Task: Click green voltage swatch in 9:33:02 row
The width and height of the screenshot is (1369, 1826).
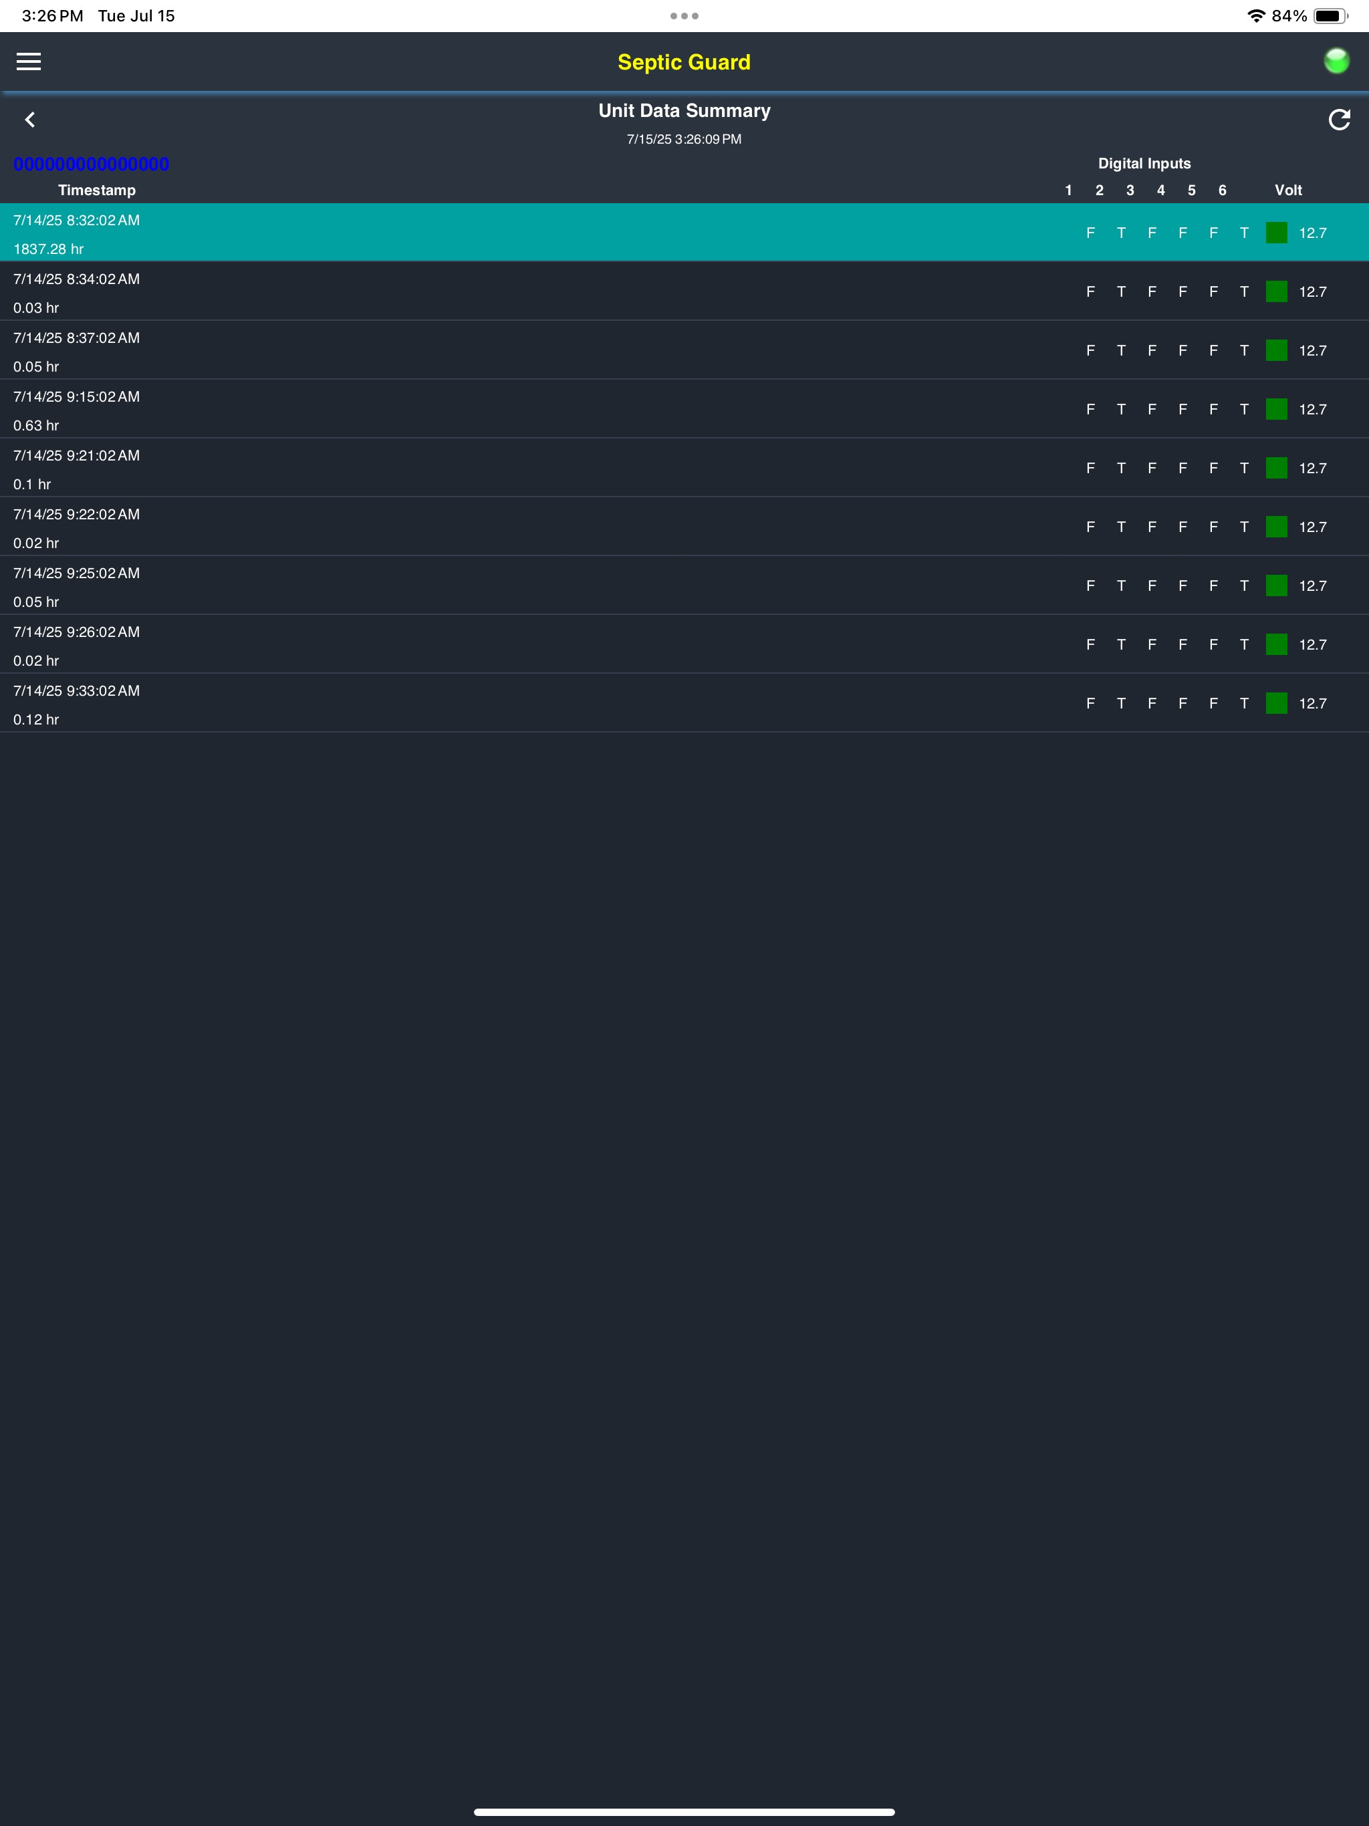Action: coord(1277,703)
